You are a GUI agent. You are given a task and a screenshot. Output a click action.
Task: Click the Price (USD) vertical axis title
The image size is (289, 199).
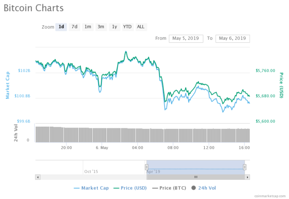[281, 85]
